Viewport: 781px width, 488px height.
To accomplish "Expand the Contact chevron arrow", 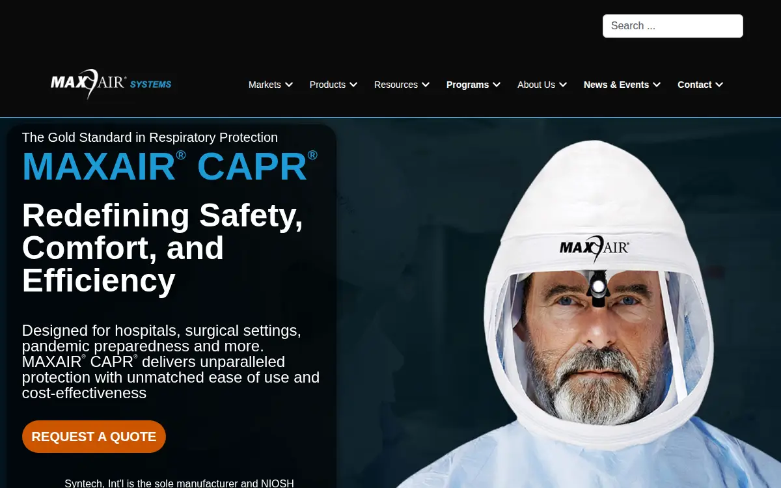I will 719,85.
